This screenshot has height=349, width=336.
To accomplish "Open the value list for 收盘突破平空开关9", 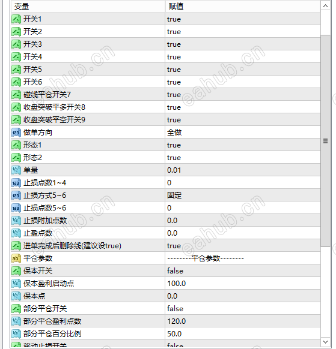I will (x=243, y=120).
